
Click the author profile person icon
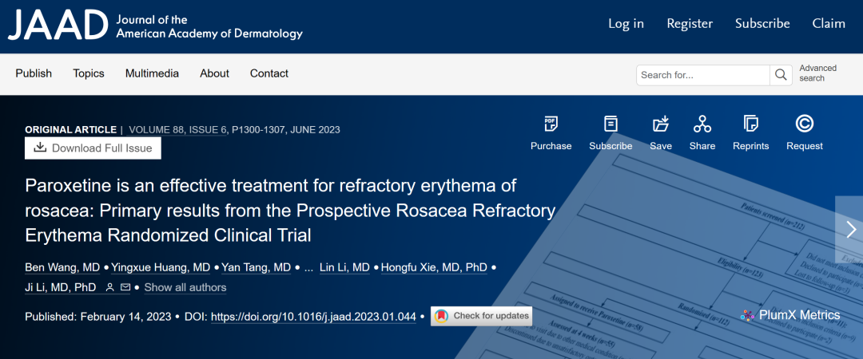pyautogui.click(x=110, y=287)
